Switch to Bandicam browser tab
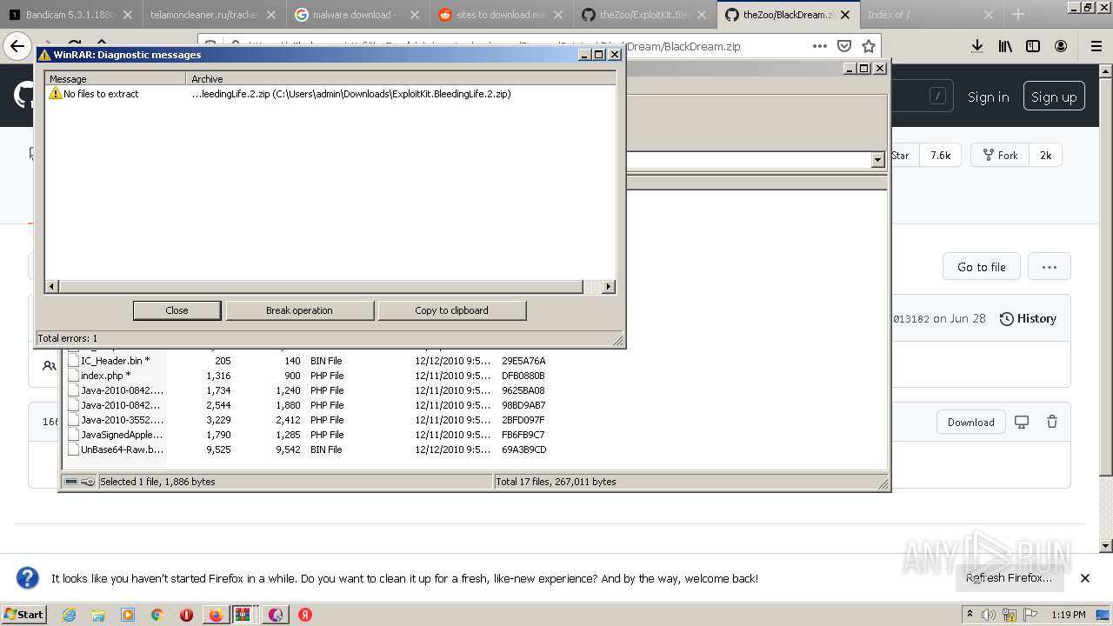Image resolution: width=1113 pixels, height=626 pixels. click(x=70, y=15)
